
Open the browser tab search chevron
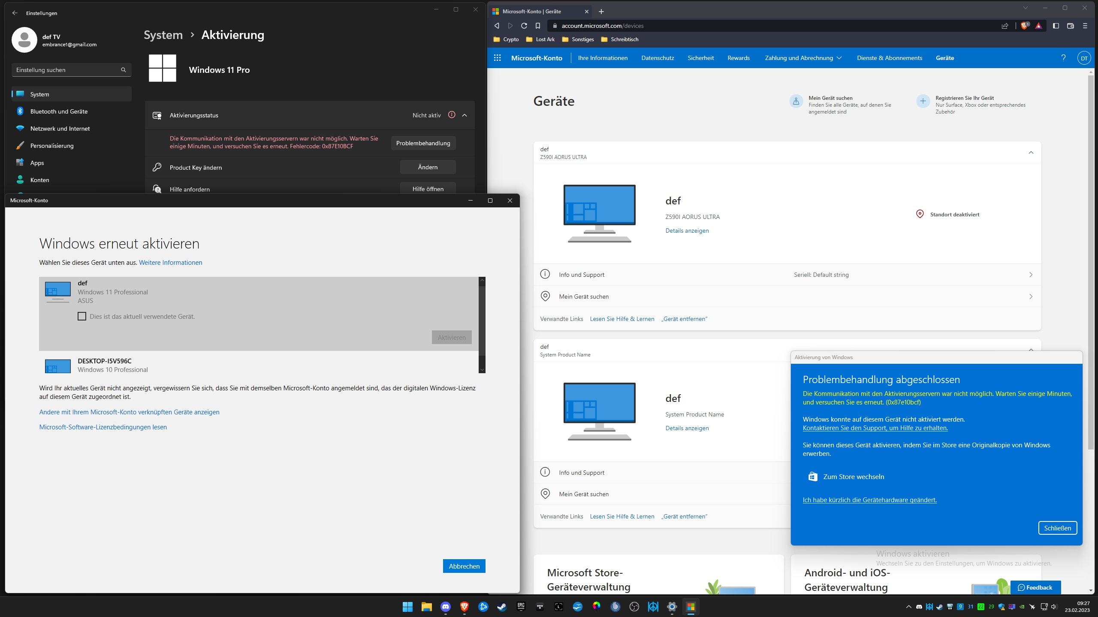1025,8
